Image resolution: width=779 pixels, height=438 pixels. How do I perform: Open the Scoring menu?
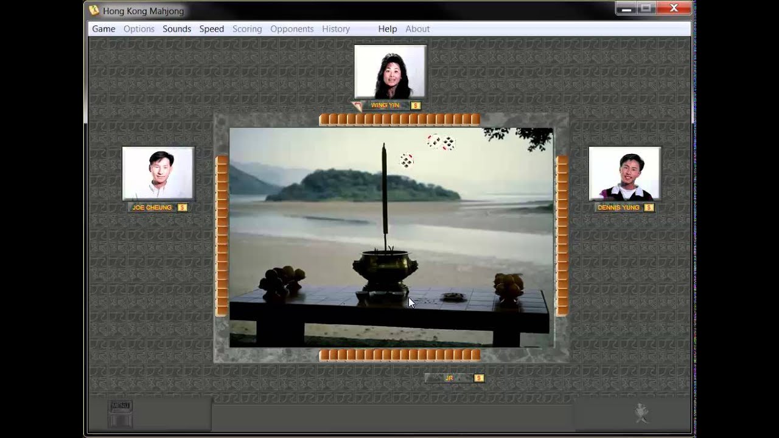click(x=247, y=29)
